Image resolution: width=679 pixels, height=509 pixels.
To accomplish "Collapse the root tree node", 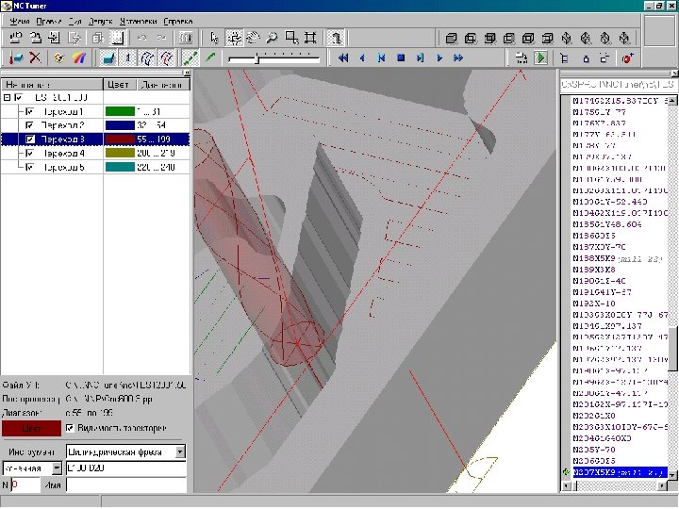I will tap(8, 98).
